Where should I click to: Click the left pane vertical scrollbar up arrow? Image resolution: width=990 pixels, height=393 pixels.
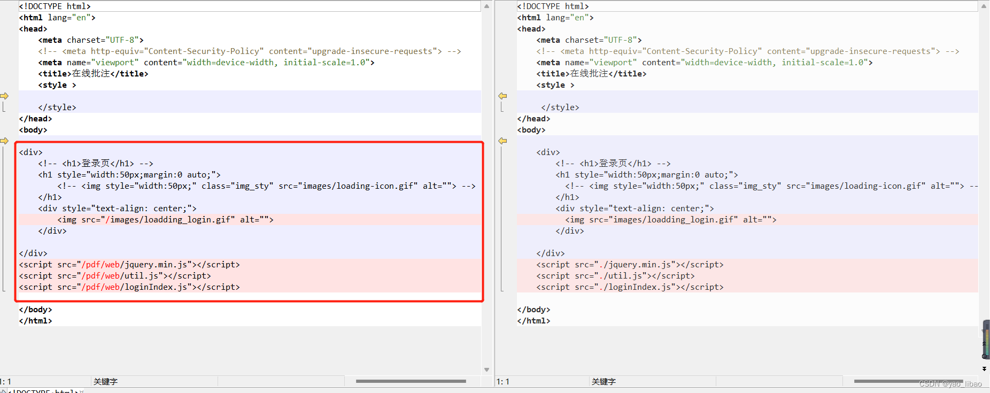tap(486, 6)
